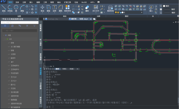Click the ellipse icon in draw panel

[x=27, y=6]
